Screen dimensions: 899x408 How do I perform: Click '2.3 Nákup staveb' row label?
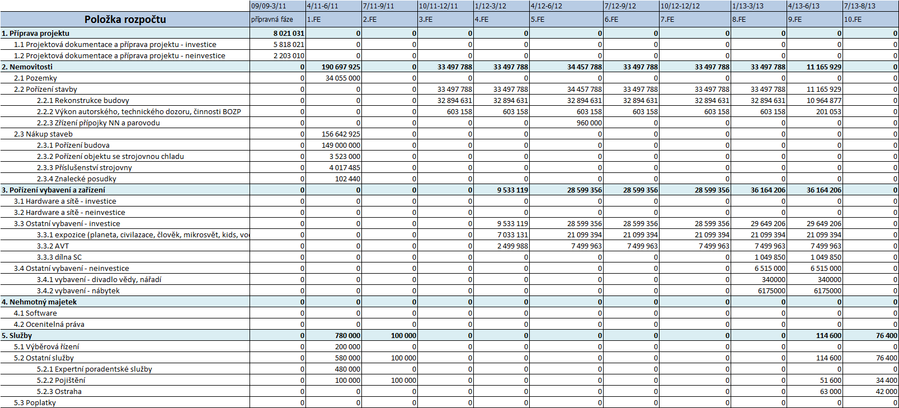pos(43,134)
